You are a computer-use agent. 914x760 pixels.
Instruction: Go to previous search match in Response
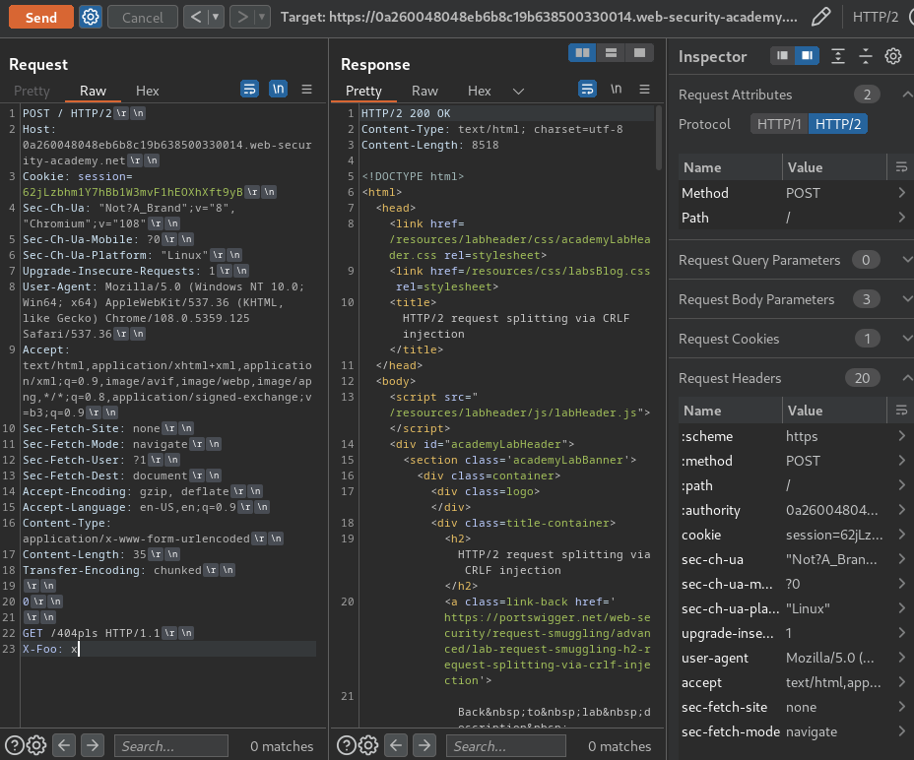396,745
